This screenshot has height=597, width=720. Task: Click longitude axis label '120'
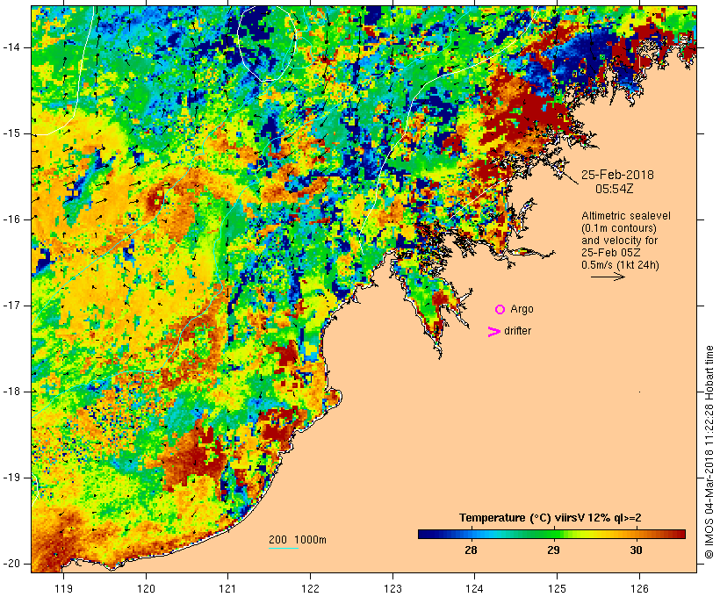click(x=146, y=588)
